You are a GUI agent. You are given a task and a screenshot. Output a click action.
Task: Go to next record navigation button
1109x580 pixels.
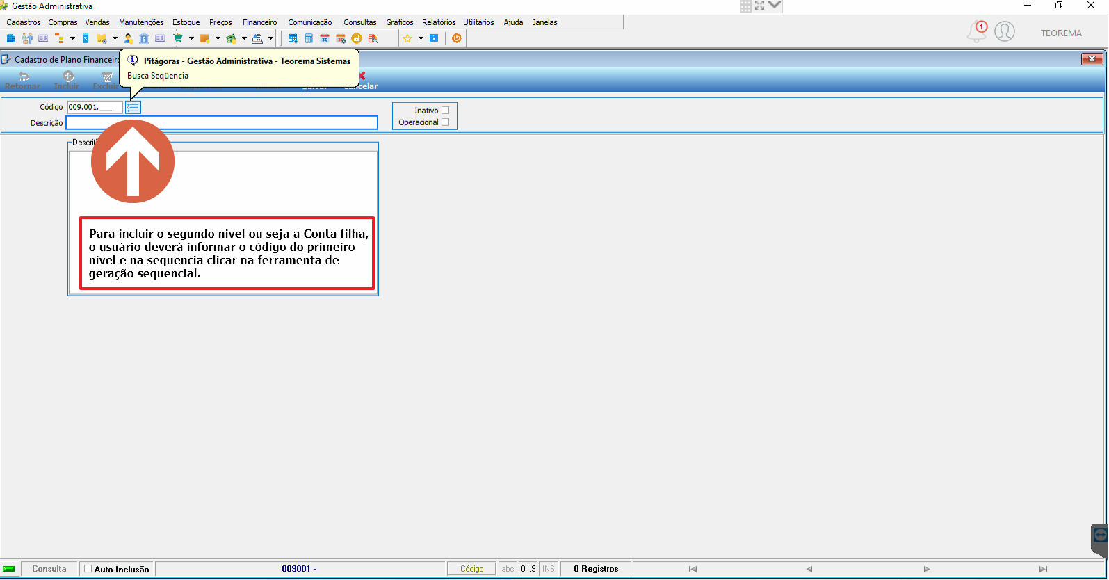[x=926, y=569]
